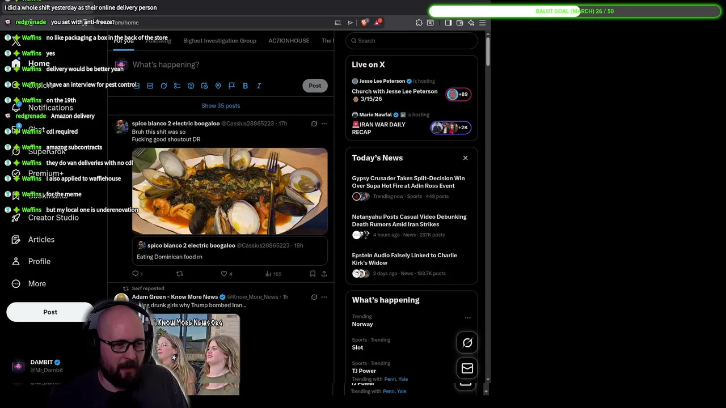Join the IRAN WAR DAILY RECAP space

[x=411, y=124]
